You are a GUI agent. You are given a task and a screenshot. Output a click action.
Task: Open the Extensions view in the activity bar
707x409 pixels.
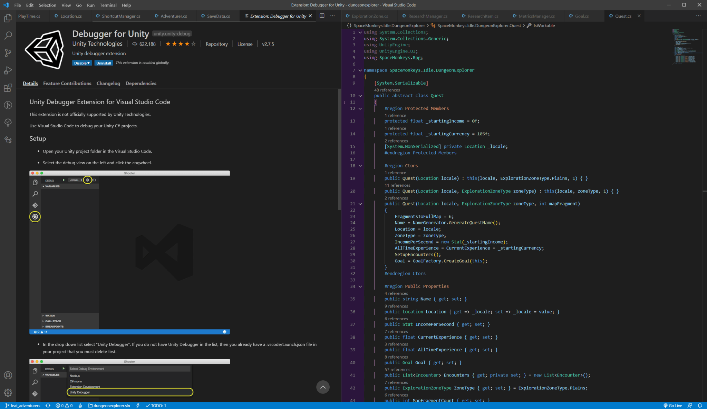(8, 88)
